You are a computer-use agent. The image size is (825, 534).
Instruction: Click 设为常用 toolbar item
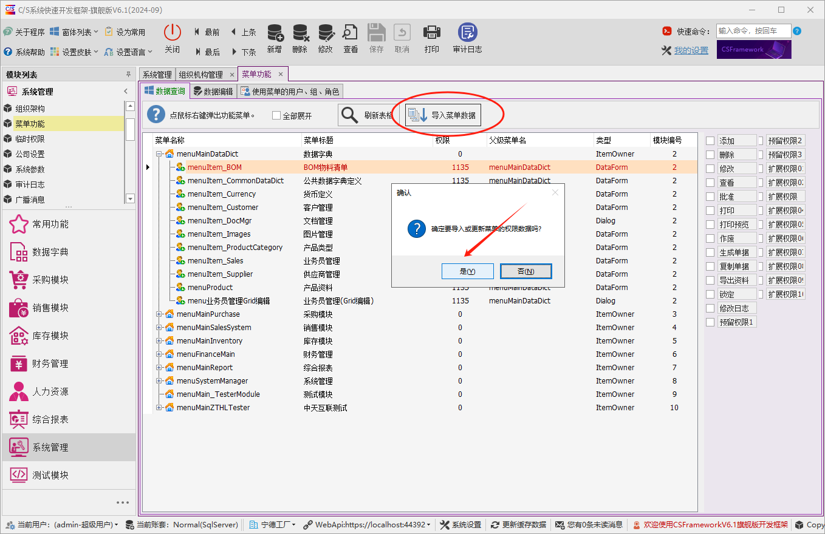click(125, 32)
